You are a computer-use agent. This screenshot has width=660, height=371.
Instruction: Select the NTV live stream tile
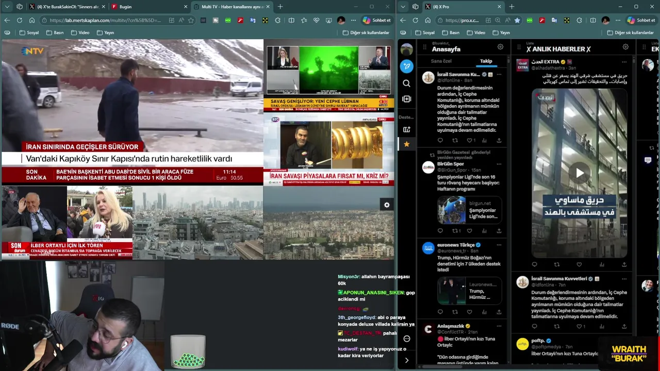click(x=132, y=111)
